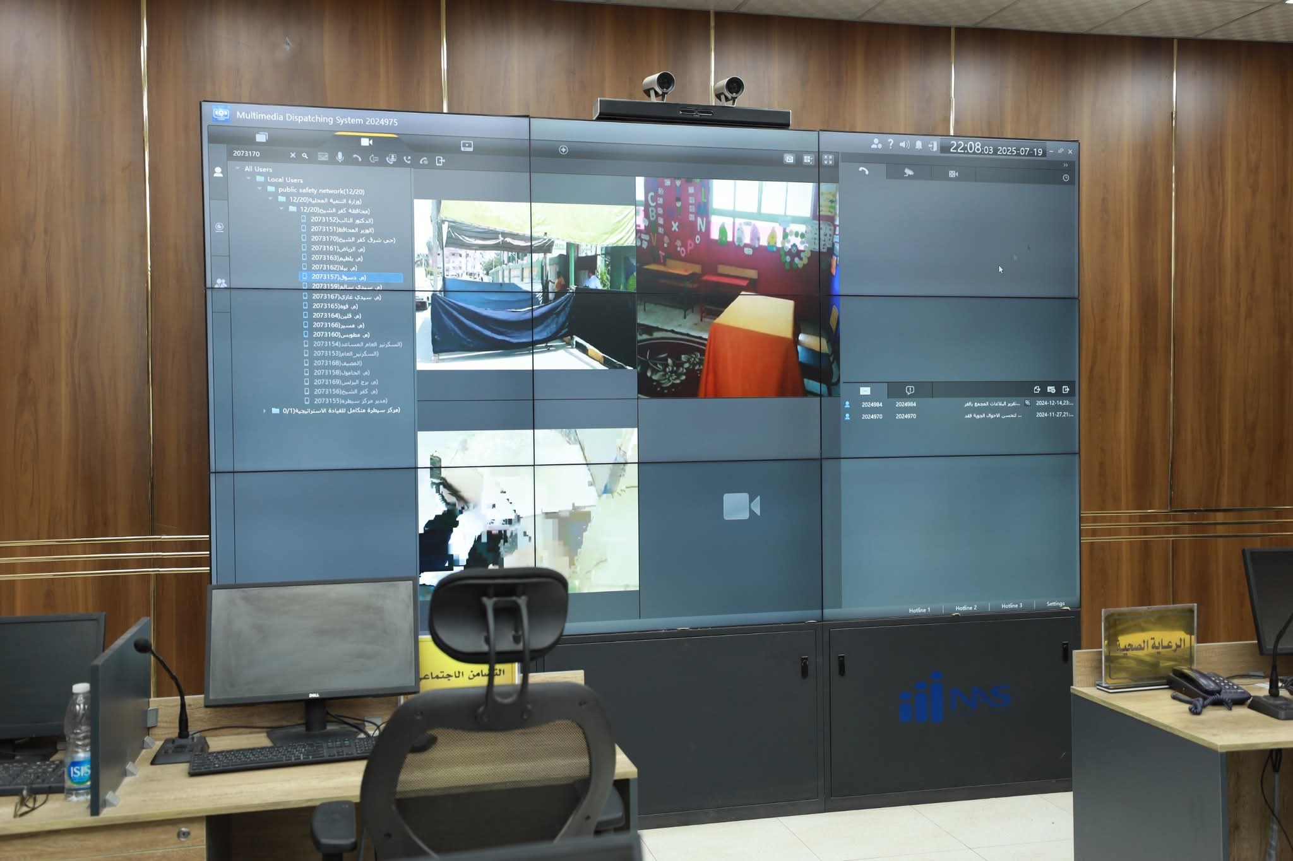Open message row from 2024984

pyautogui.click(x=960, y=404)
